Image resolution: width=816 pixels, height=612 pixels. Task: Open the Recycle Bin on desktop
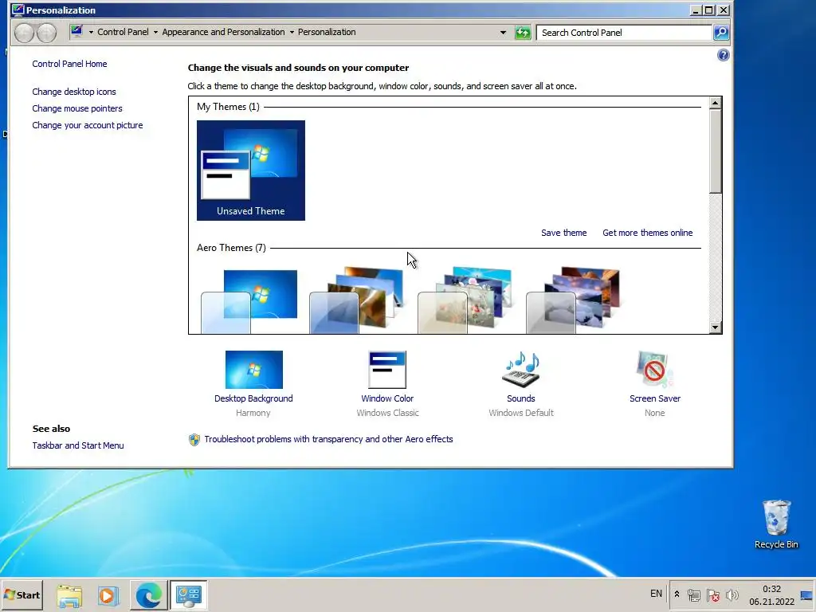(776, 524)
